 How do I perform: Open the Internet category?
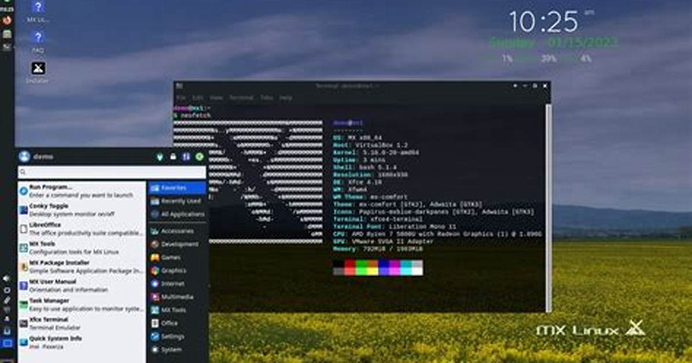(177, 284)
